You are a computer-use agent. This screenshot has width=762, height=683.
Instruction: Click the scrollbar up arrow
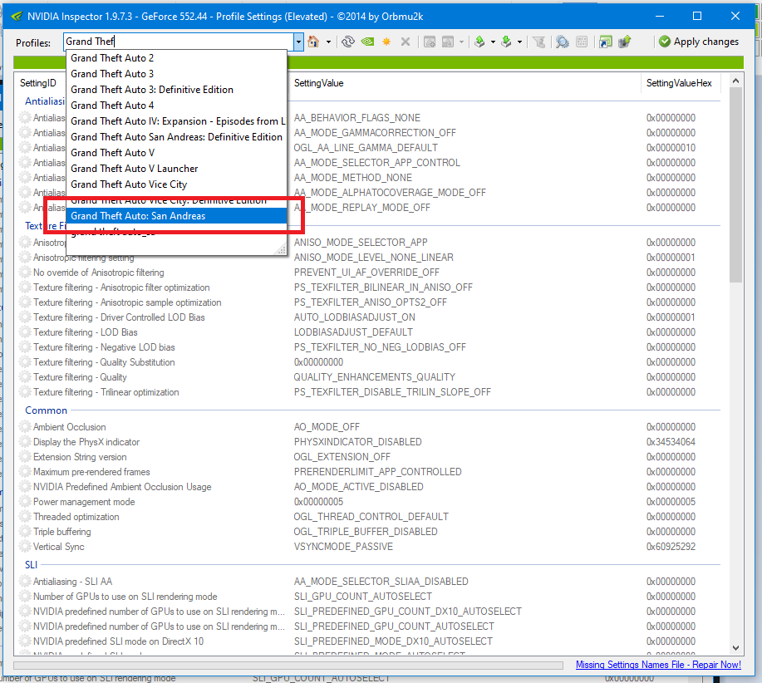(735, 81)
